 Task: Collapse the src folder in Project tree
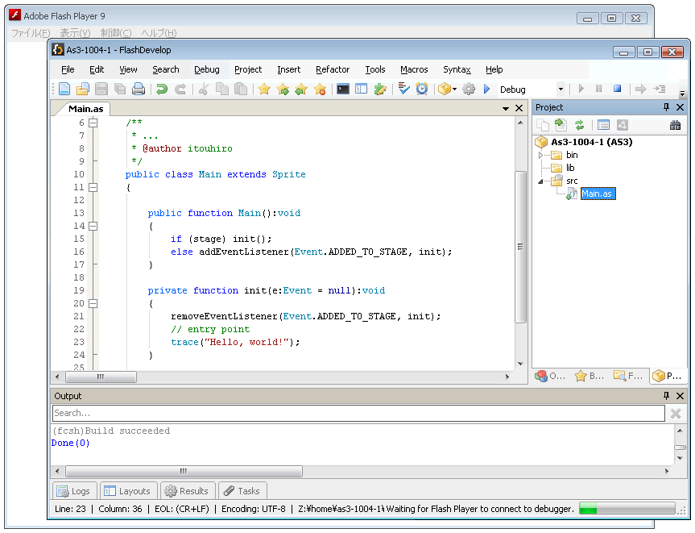[540, 181]
